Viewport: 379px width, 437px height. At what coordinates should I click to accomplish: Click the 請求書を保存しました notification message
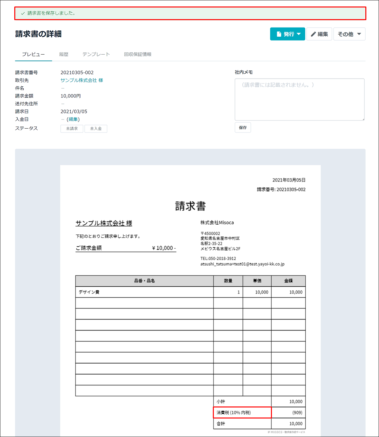(x=52, y=13)
